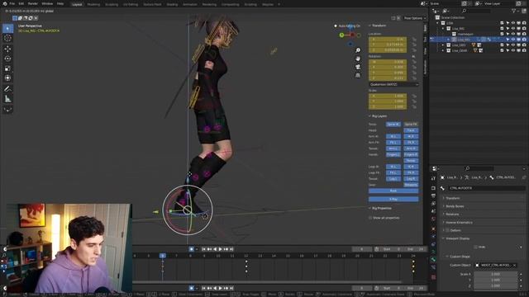Toggle camera view with the camera icon

pos(358,67)
